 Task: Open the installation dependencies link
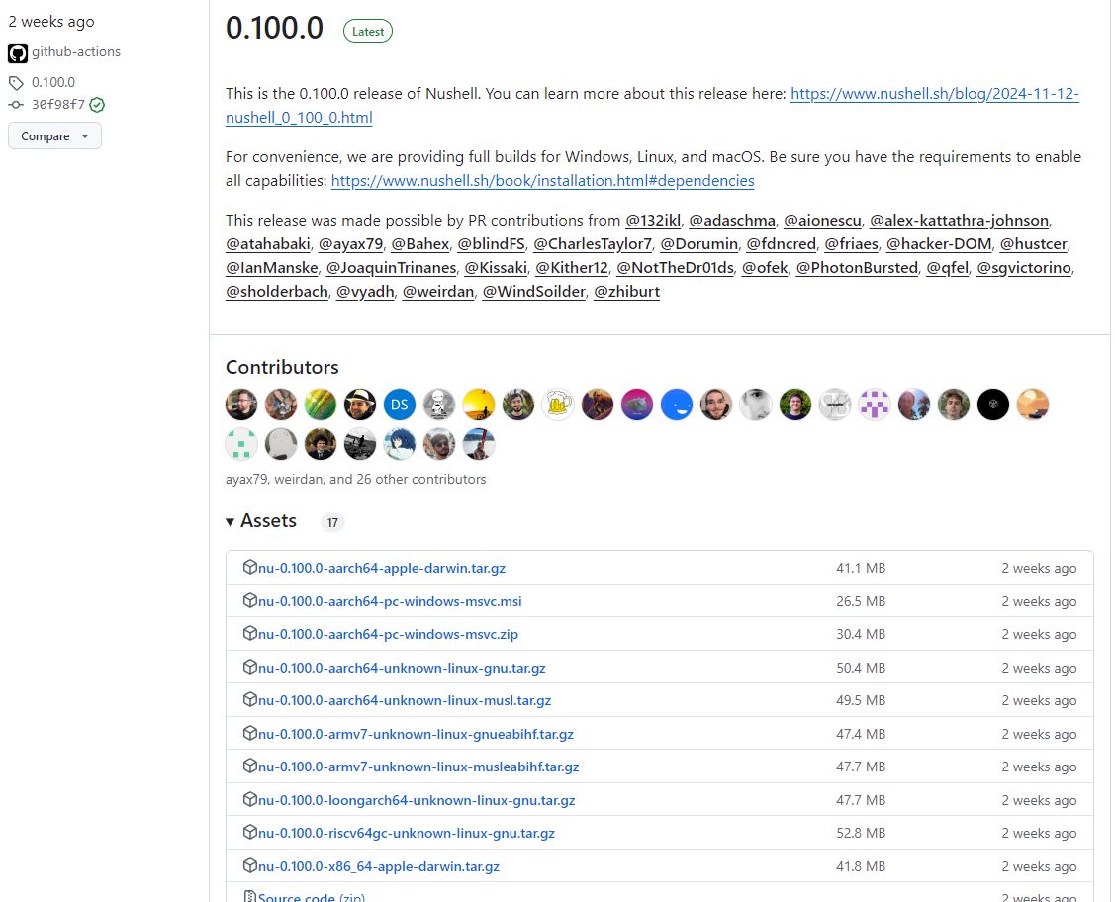[542, 181]
